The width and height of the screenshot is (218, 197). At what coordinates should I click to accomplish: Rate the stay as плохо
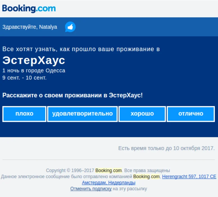pyautogui.click(x=24, y=114)
